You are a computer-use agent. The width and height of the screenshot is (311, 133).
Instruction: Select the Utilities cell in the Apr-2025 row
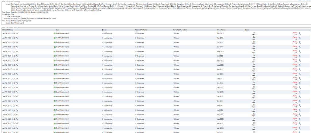coord(176,70)
